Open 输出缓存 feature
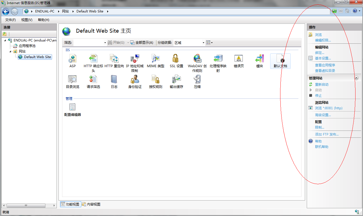 tap(177, 82)
